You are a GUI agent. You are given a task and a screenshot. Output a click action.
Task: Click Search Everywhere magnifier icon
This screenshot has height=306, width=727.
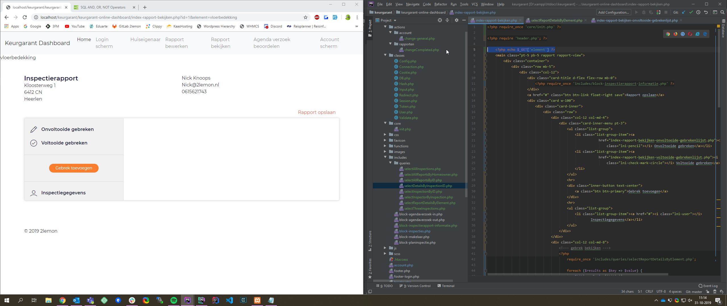click(x=722, y=12)
